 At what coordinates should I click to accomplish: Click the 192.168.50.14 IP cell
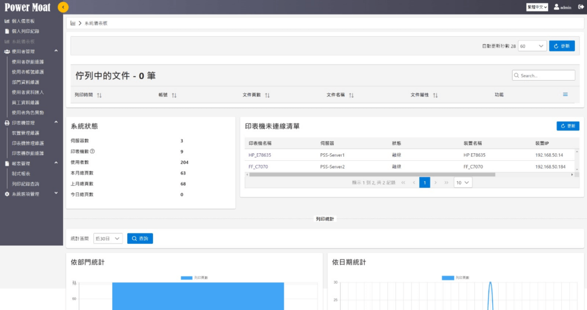click(x=549, y=155)
